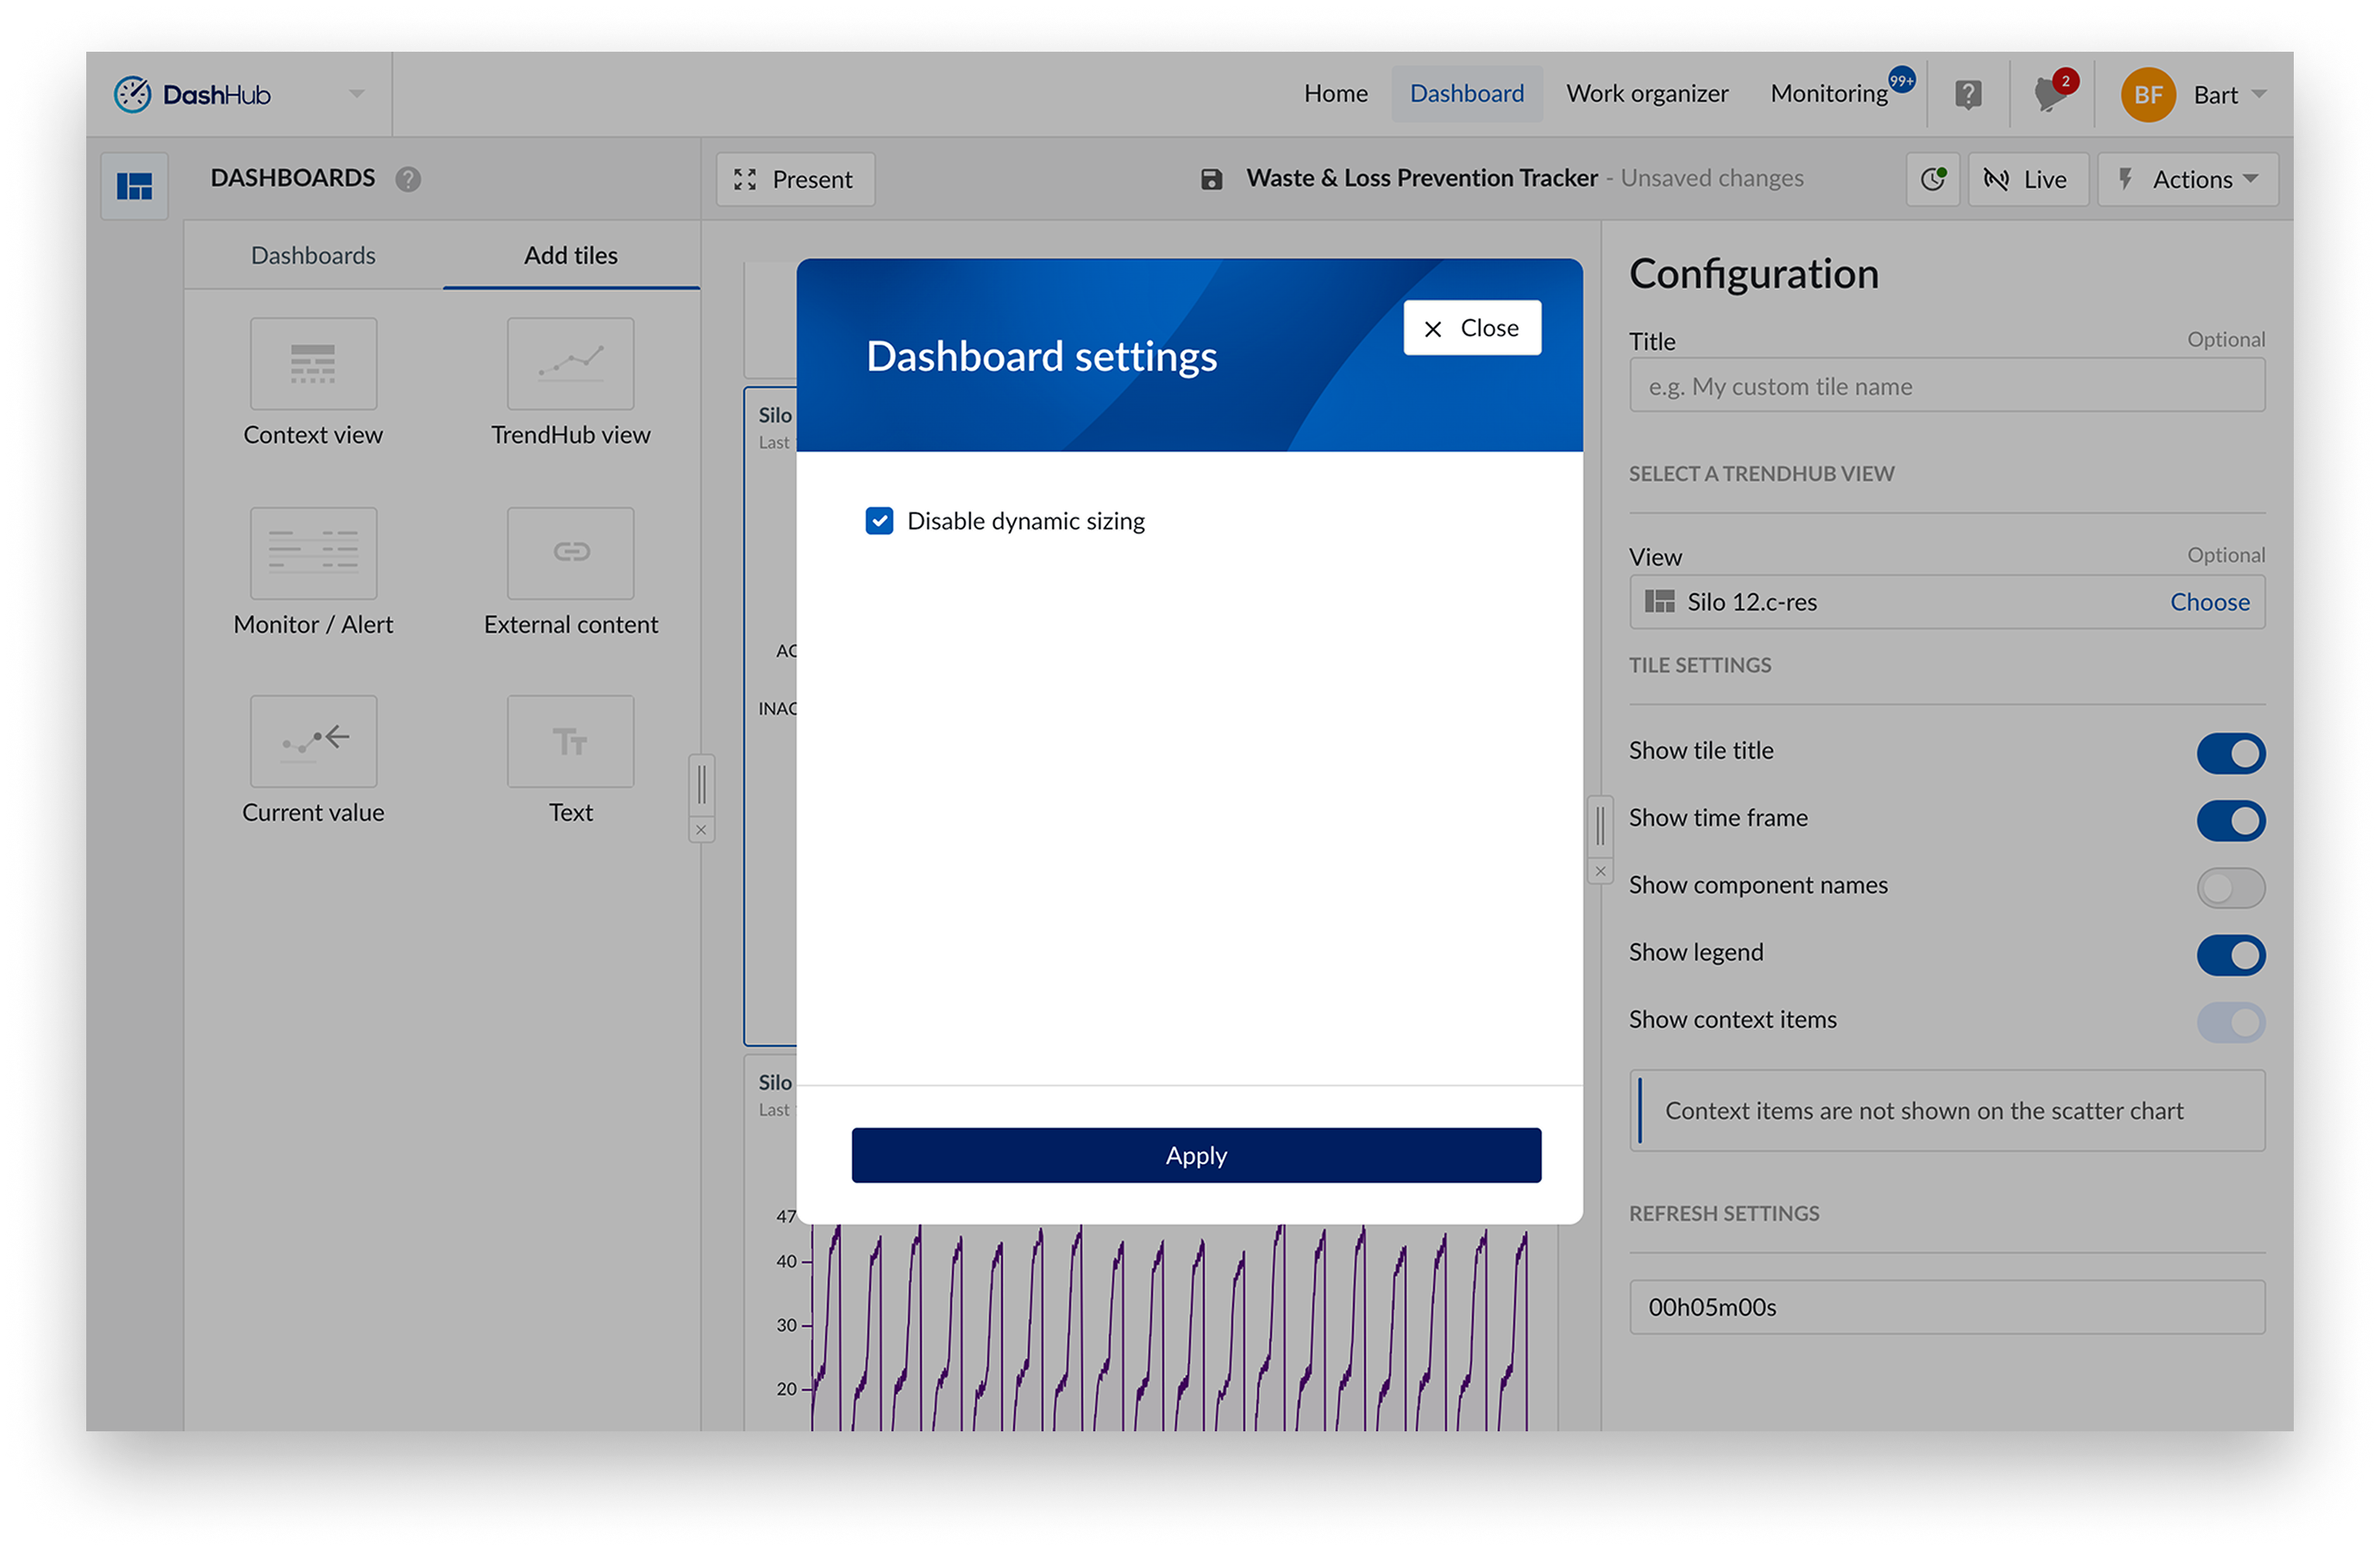Add an External content tile
The height and width of the screenshot is (1552, 2380).
[x=570, y=553]
